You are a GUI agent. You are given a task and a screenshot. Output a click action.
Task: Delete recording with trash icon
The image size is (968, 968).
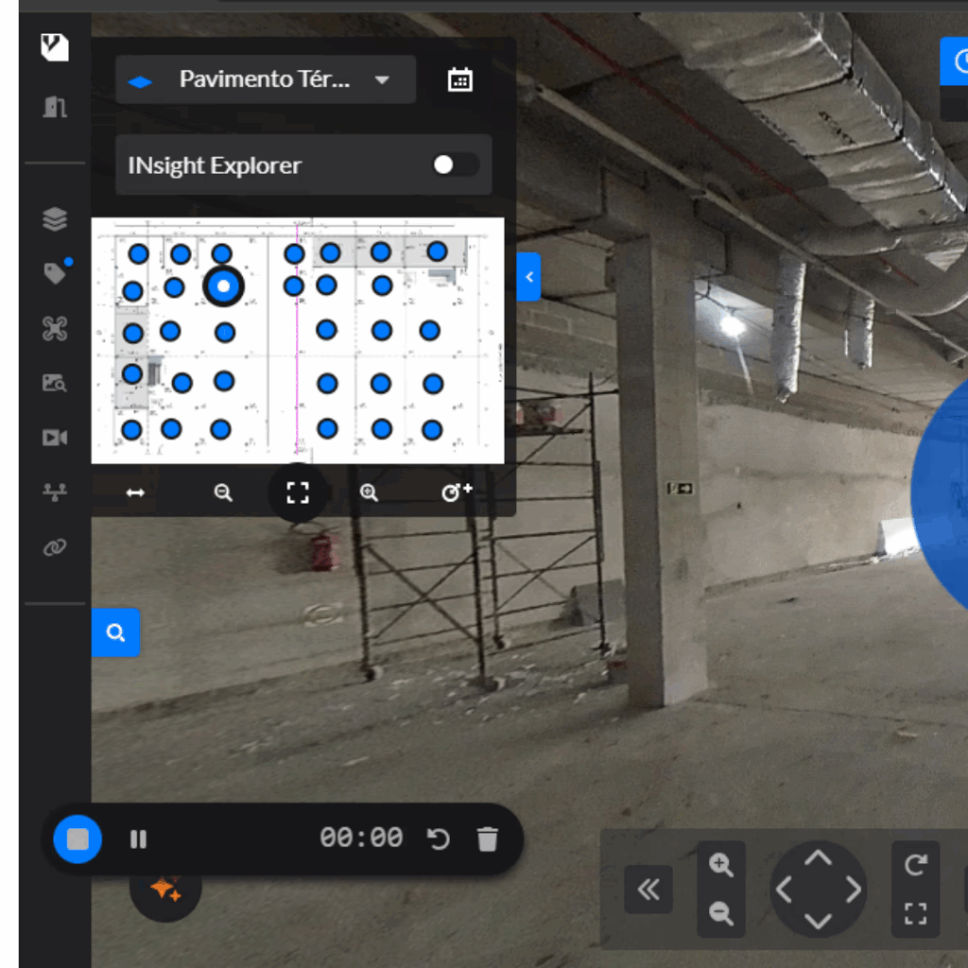coord(487,838)
